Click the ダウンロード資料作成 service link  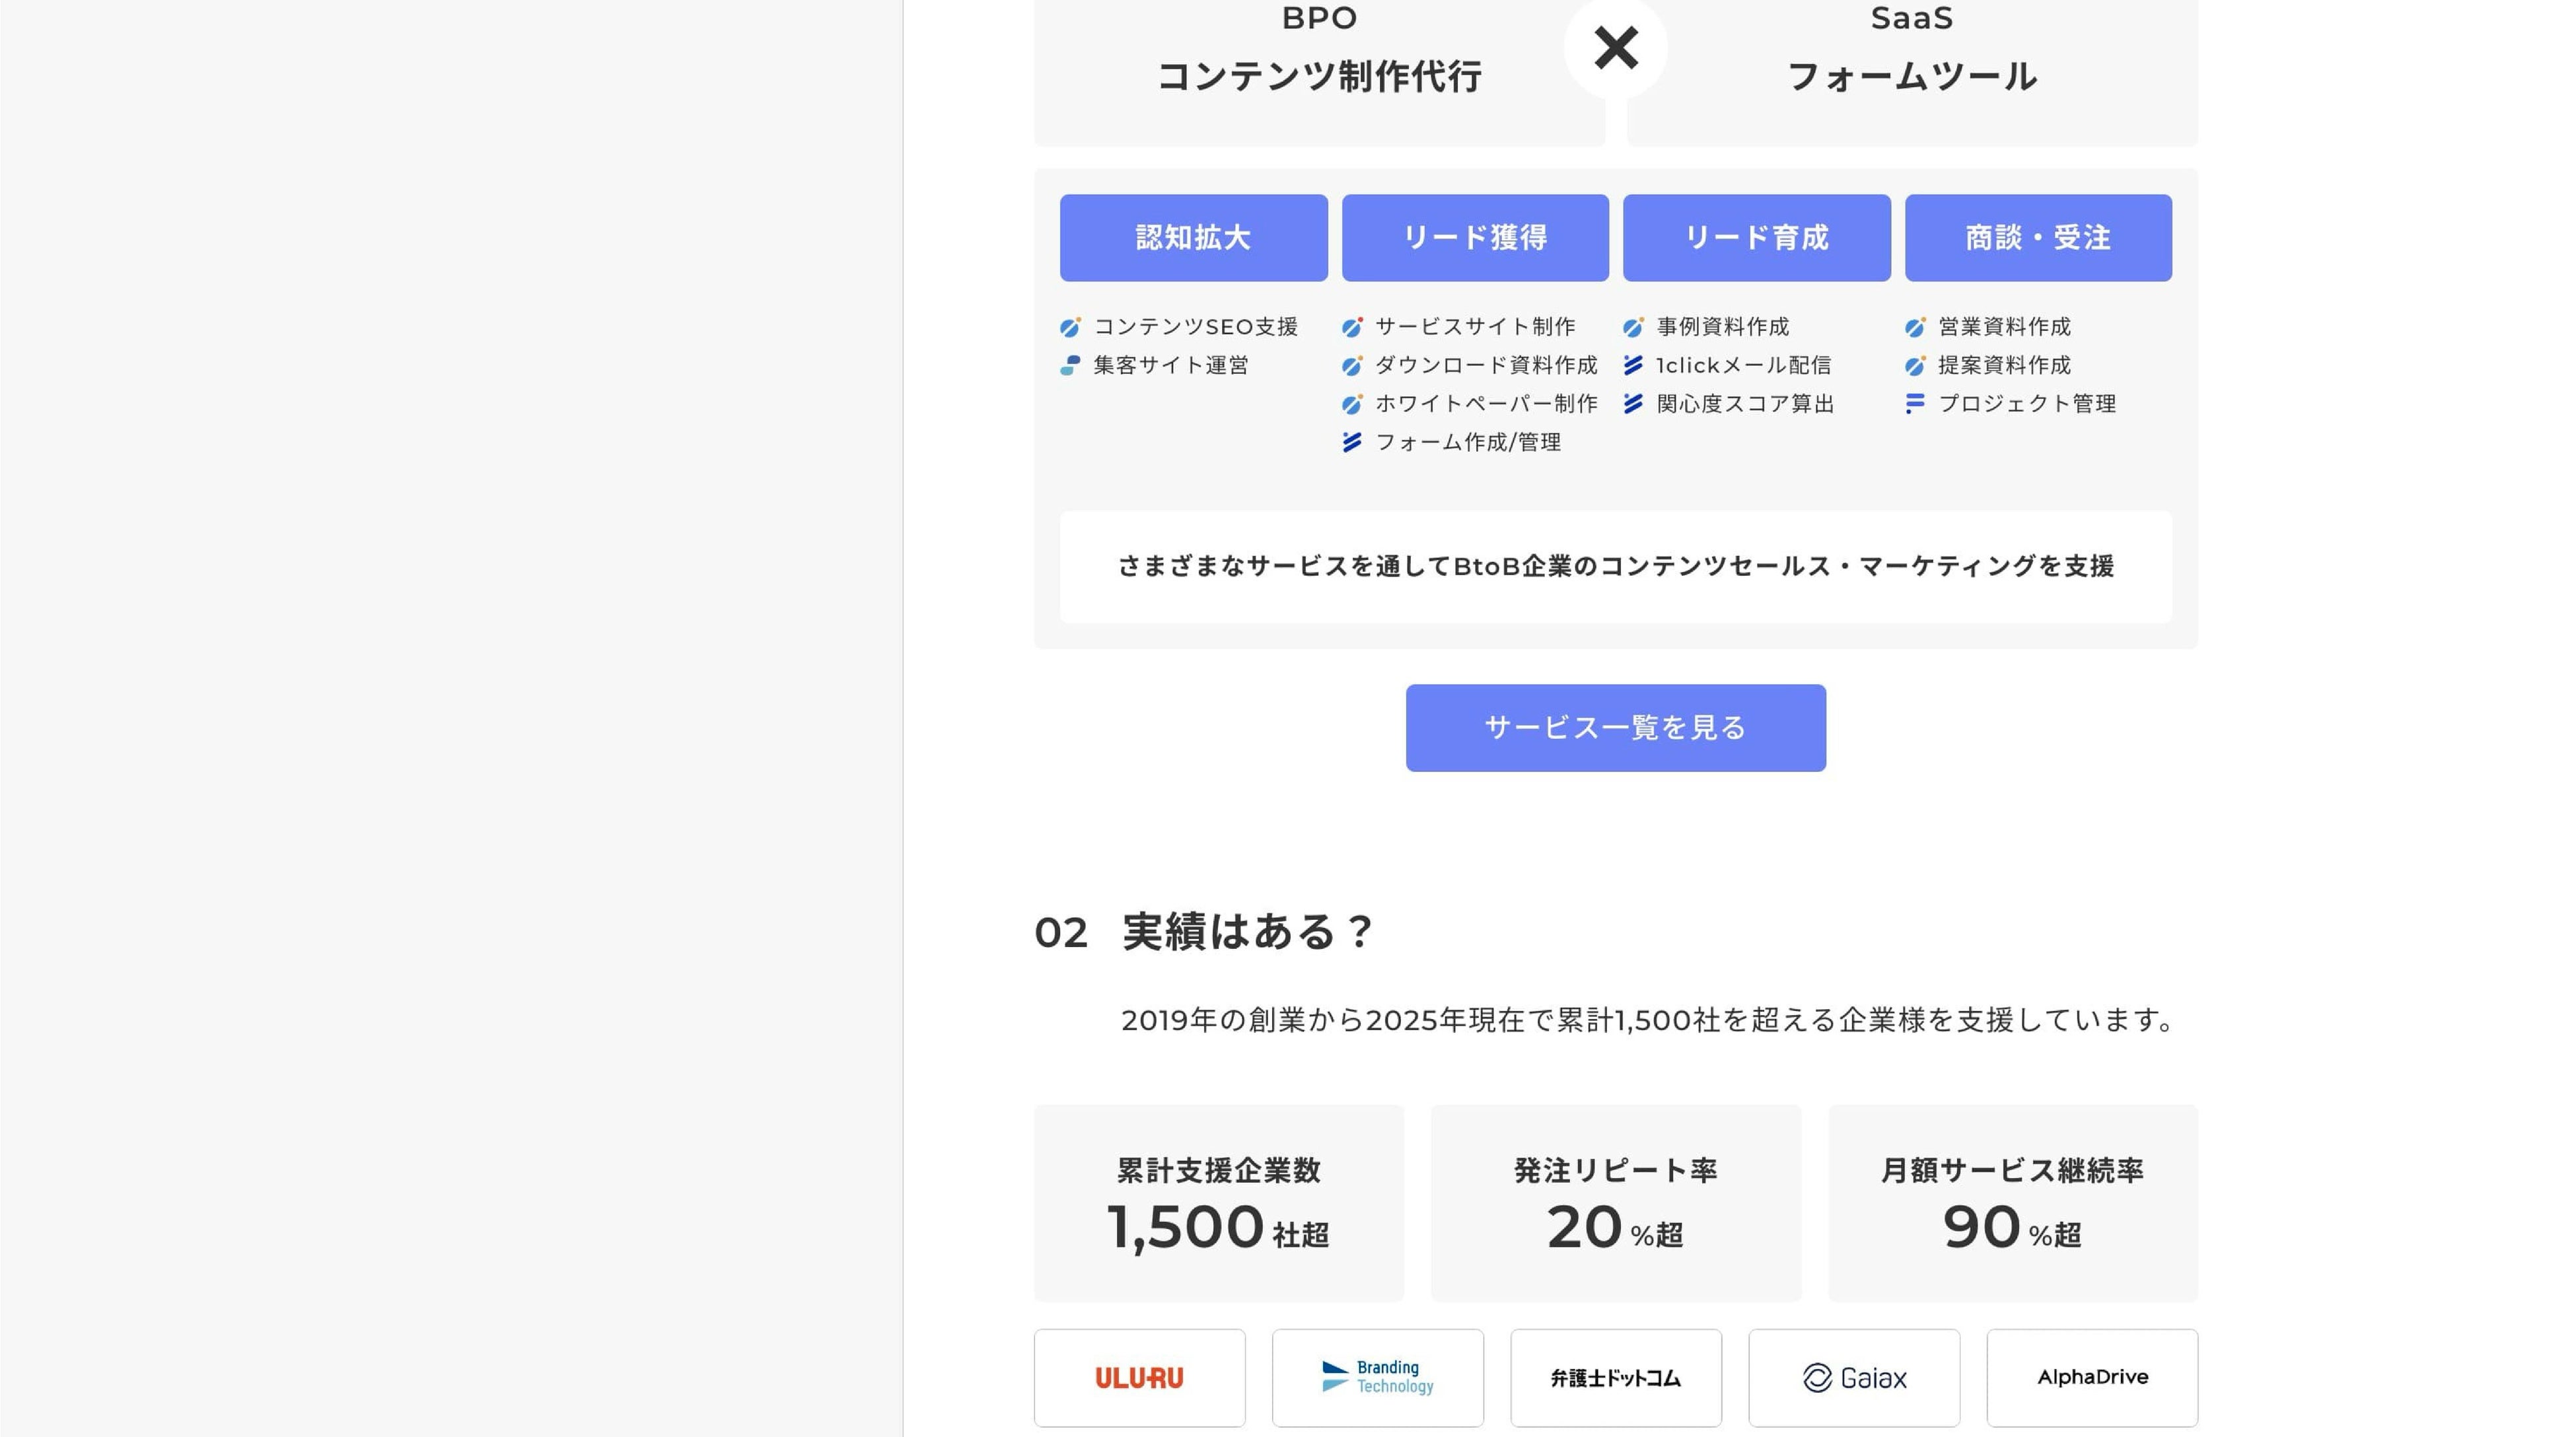(1486, 365)
